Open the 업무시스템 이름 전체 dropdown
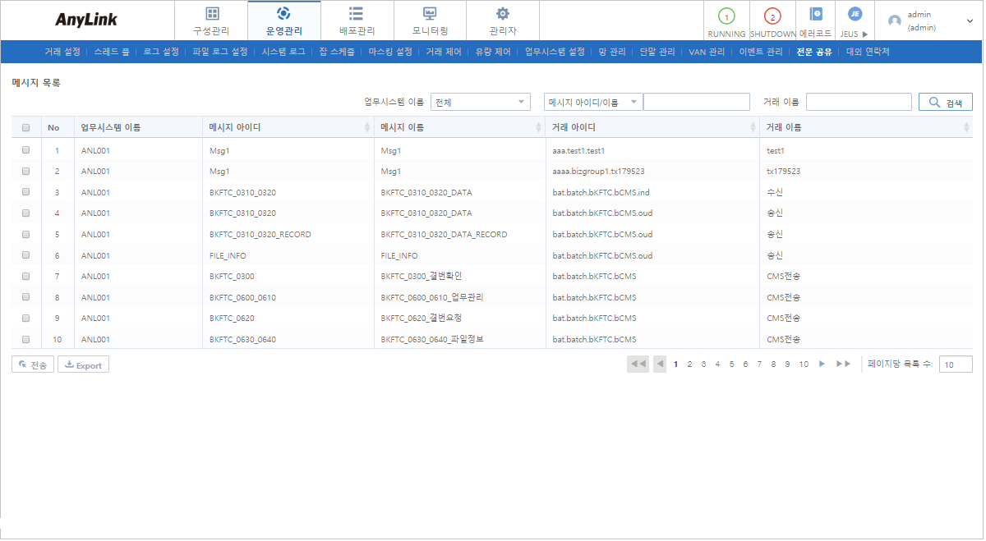 (481, 102)
